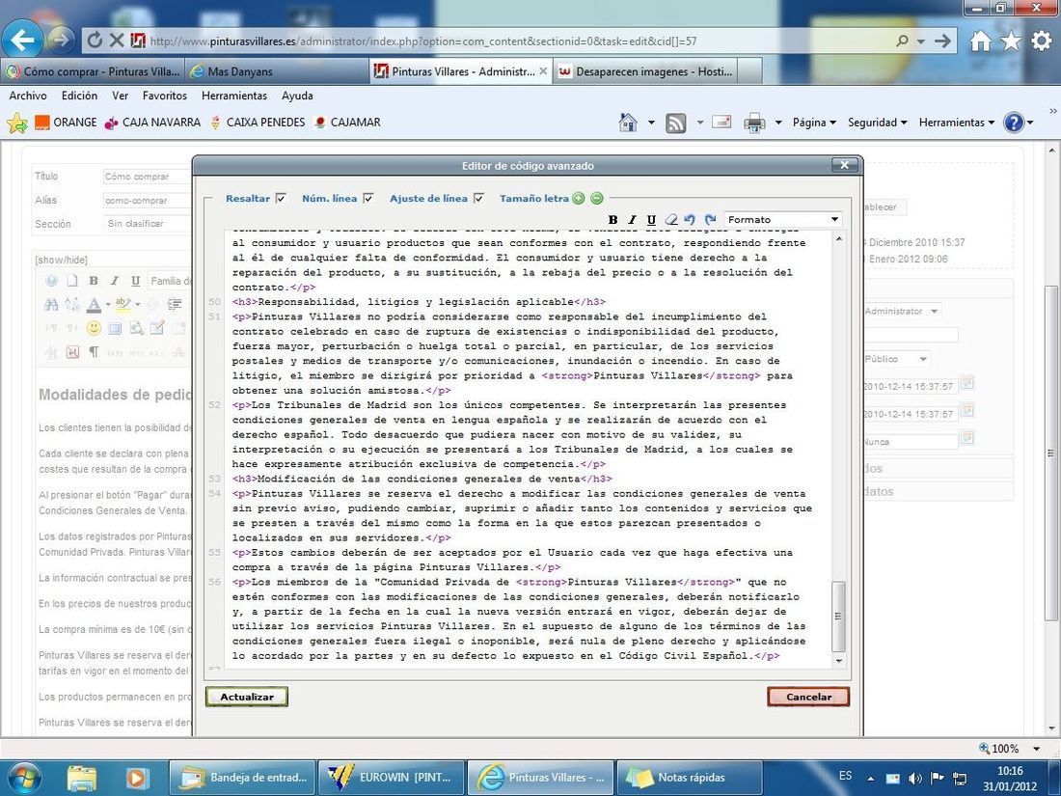Click the code editor scrollbar up arrow
This screenshot has height=796, width=1061.
point(839,239)
